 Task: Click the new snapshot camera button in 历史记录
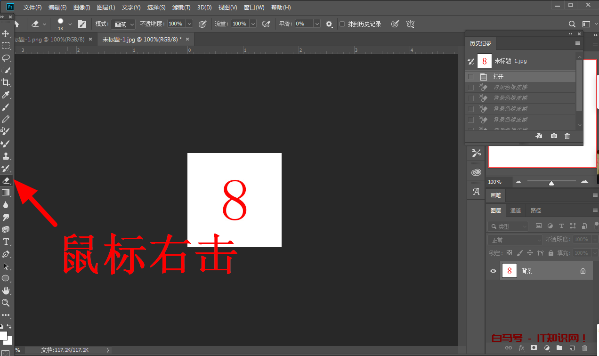pos(553,136)
